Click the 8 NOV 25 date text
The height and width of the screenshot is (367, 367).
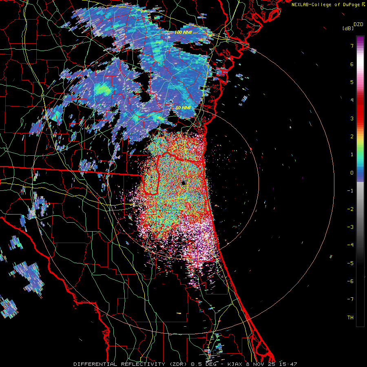click(x=261, y=364)
